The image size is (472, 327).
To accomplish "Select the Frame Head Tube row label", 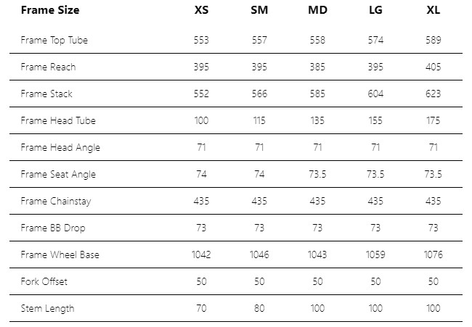I will coord(58,120).
